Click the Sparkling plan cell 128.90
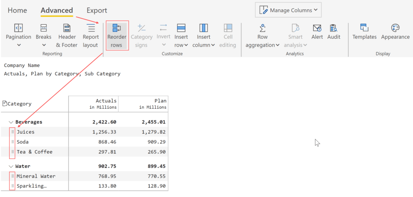The width and height of the screenshot is (413, 197). 157,186
